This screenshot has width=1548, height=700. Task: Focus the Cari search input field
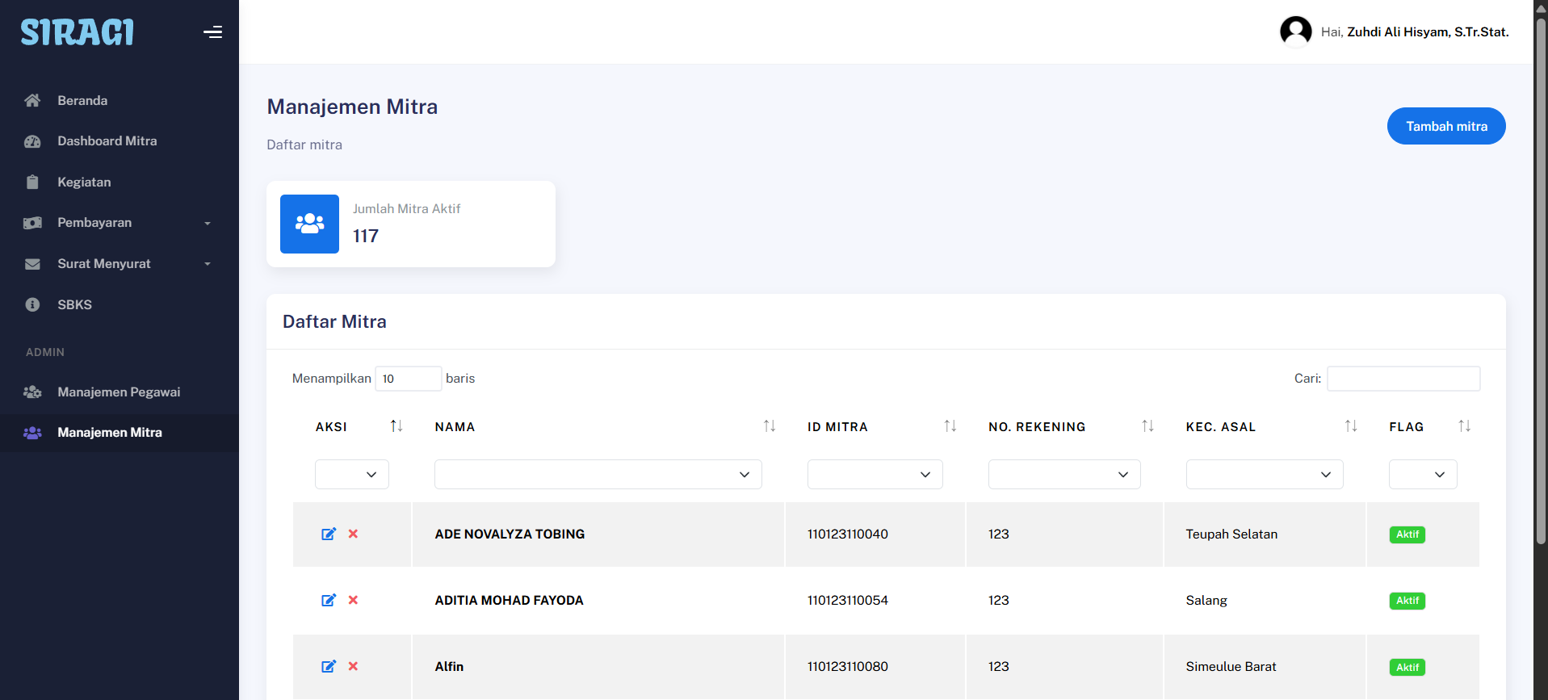1403,379
